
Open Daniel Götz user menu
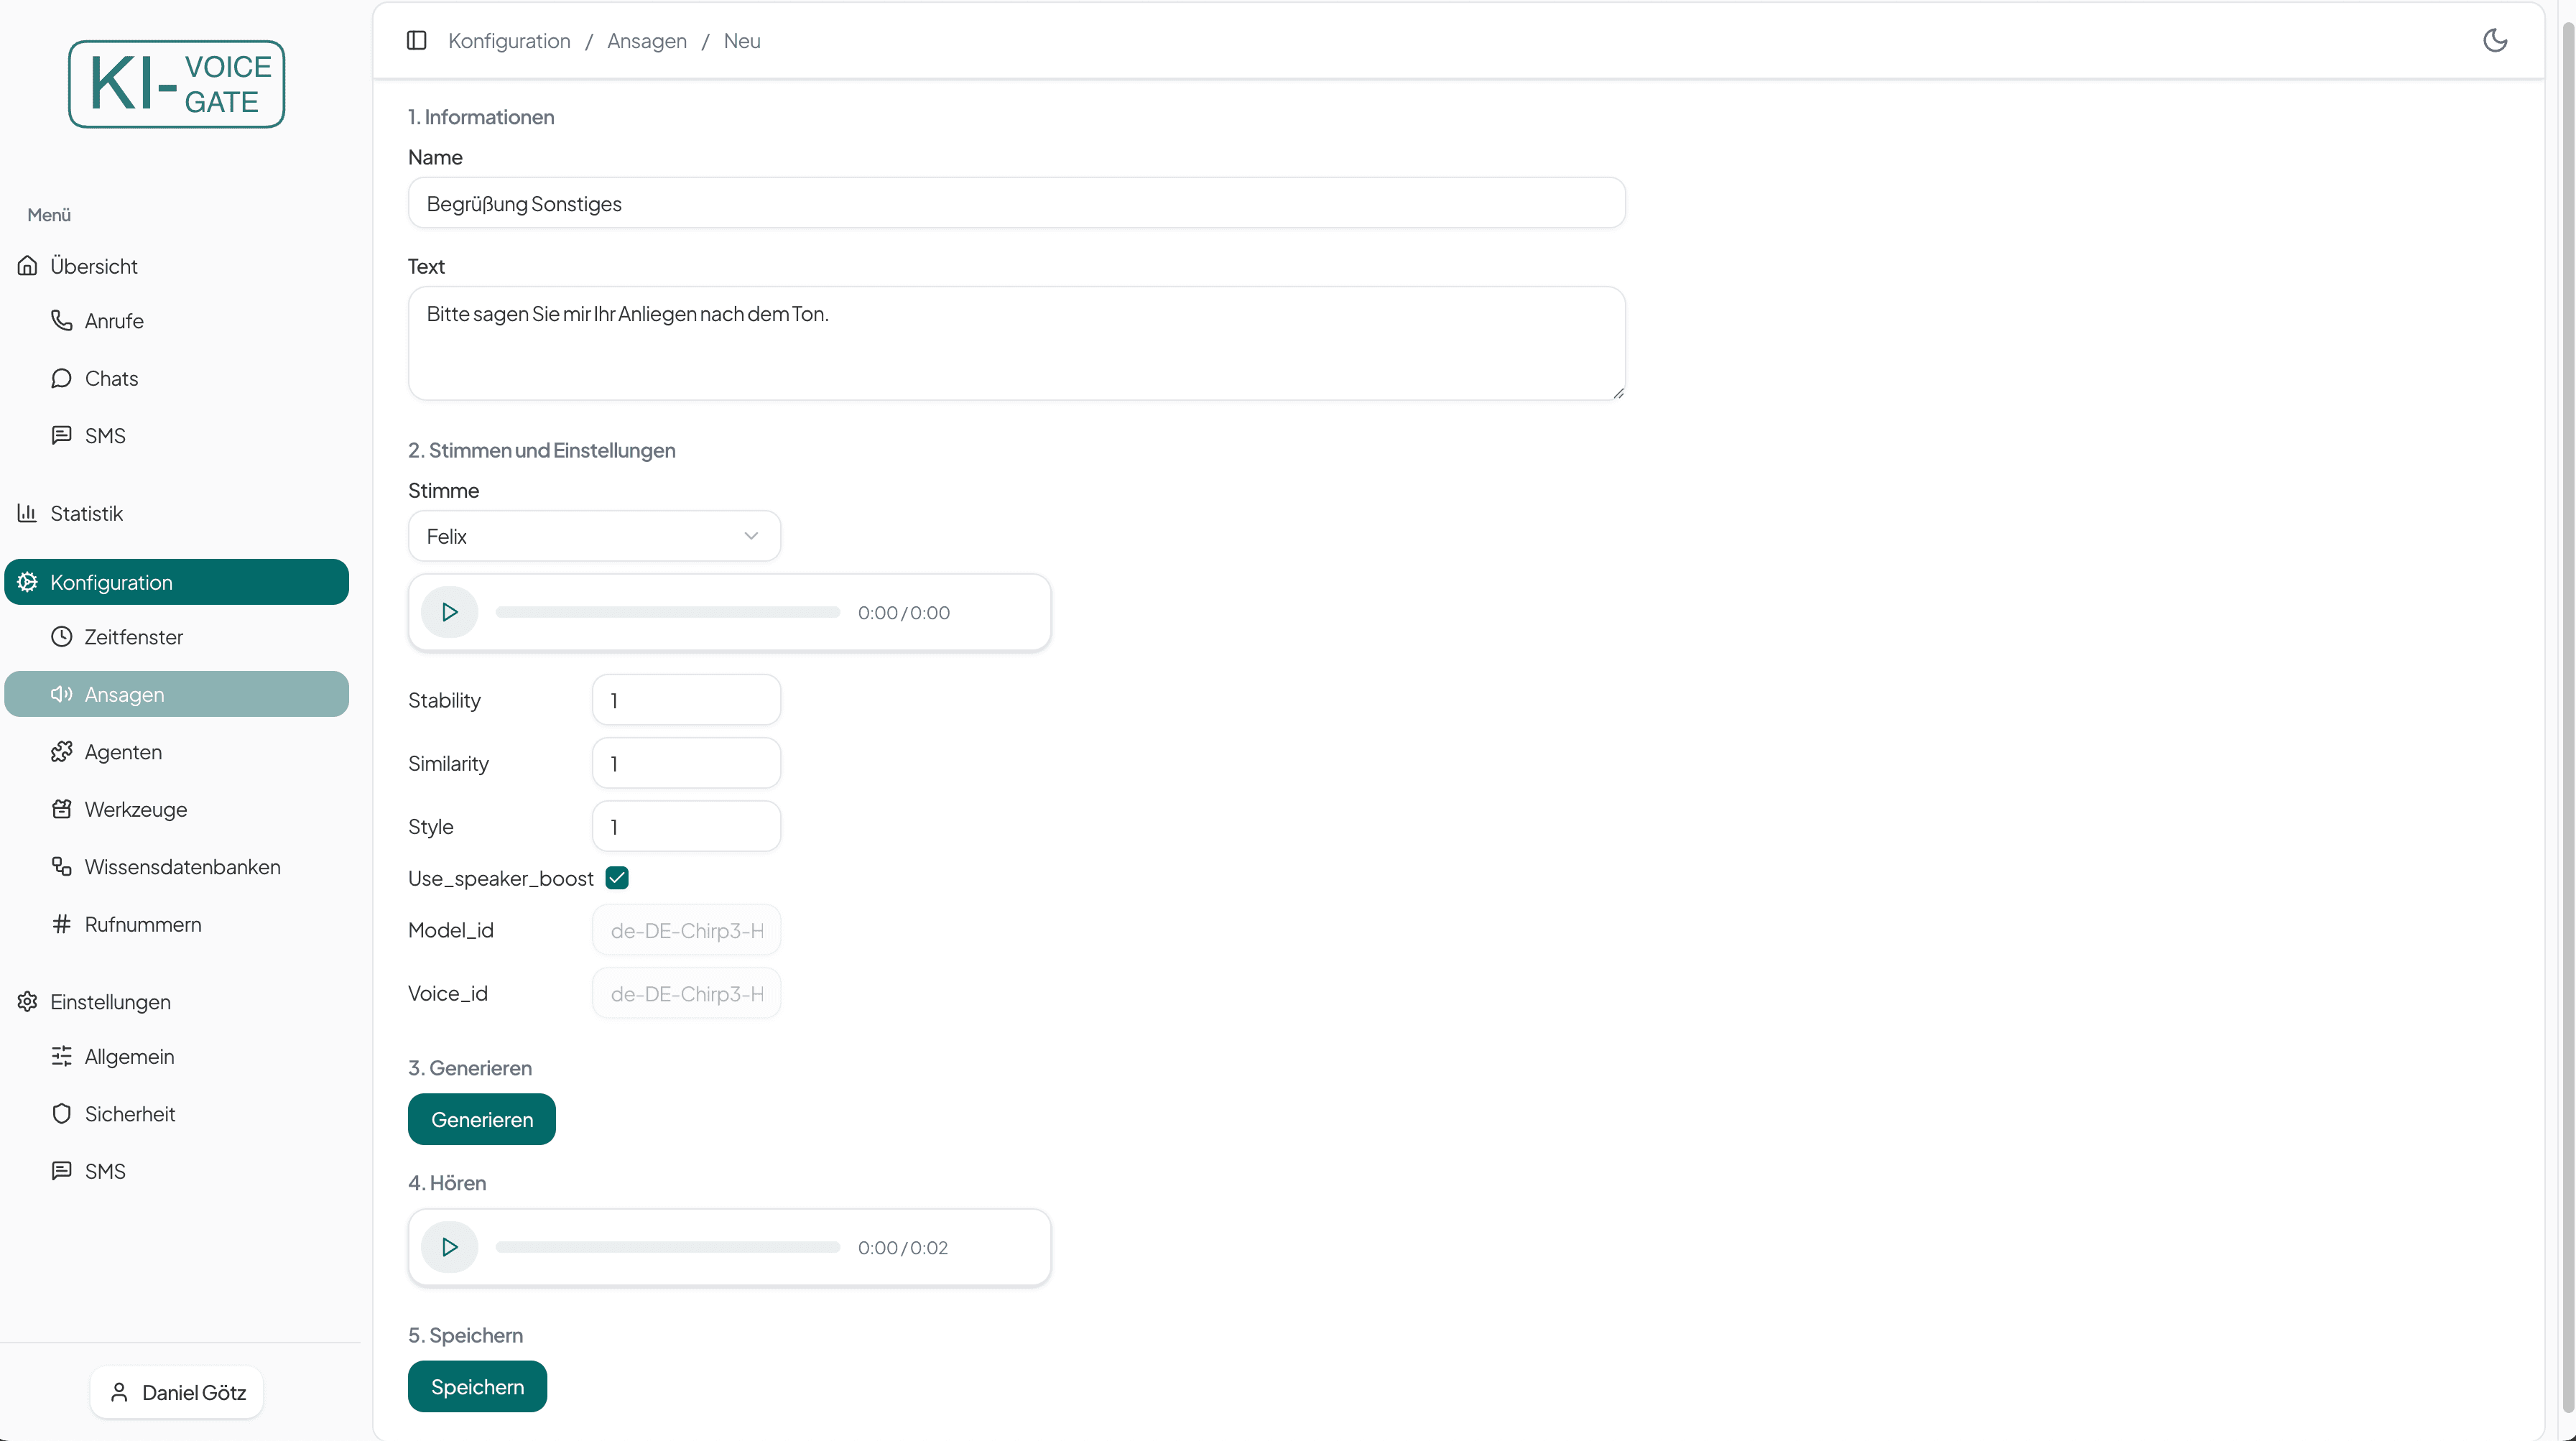177,1392
